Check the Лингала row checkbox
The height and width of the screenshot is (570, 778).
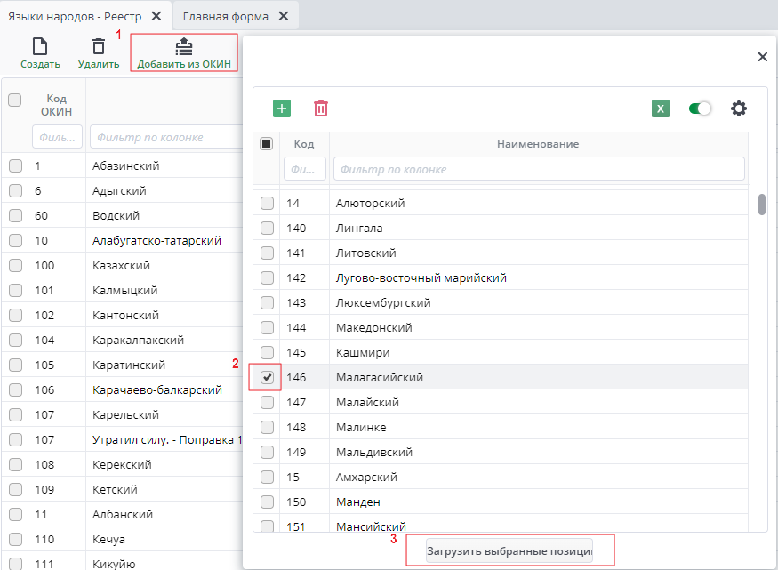point(267,228)
